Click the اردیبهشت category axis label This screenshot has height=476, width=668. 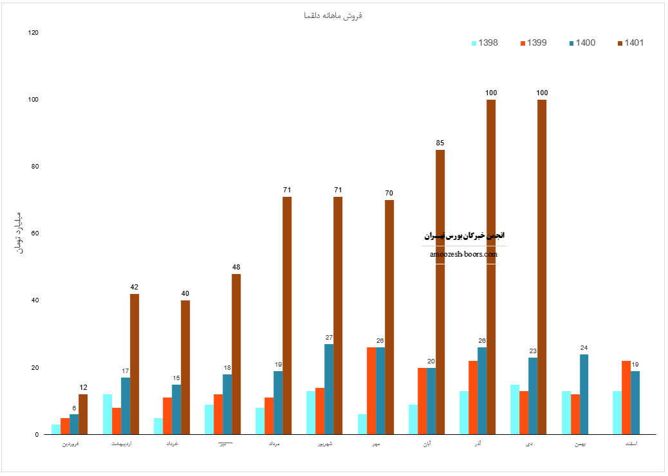[x=121, y=444]
